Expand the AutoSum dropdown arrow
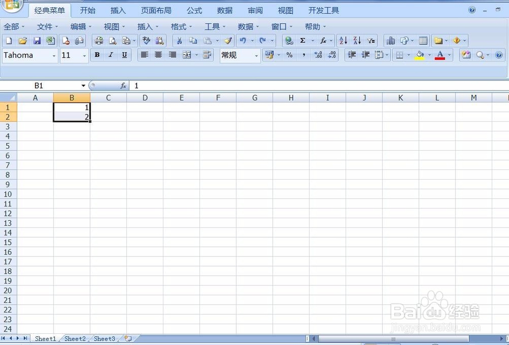Screen dimensions: 509x345 [x=313, y=41]
